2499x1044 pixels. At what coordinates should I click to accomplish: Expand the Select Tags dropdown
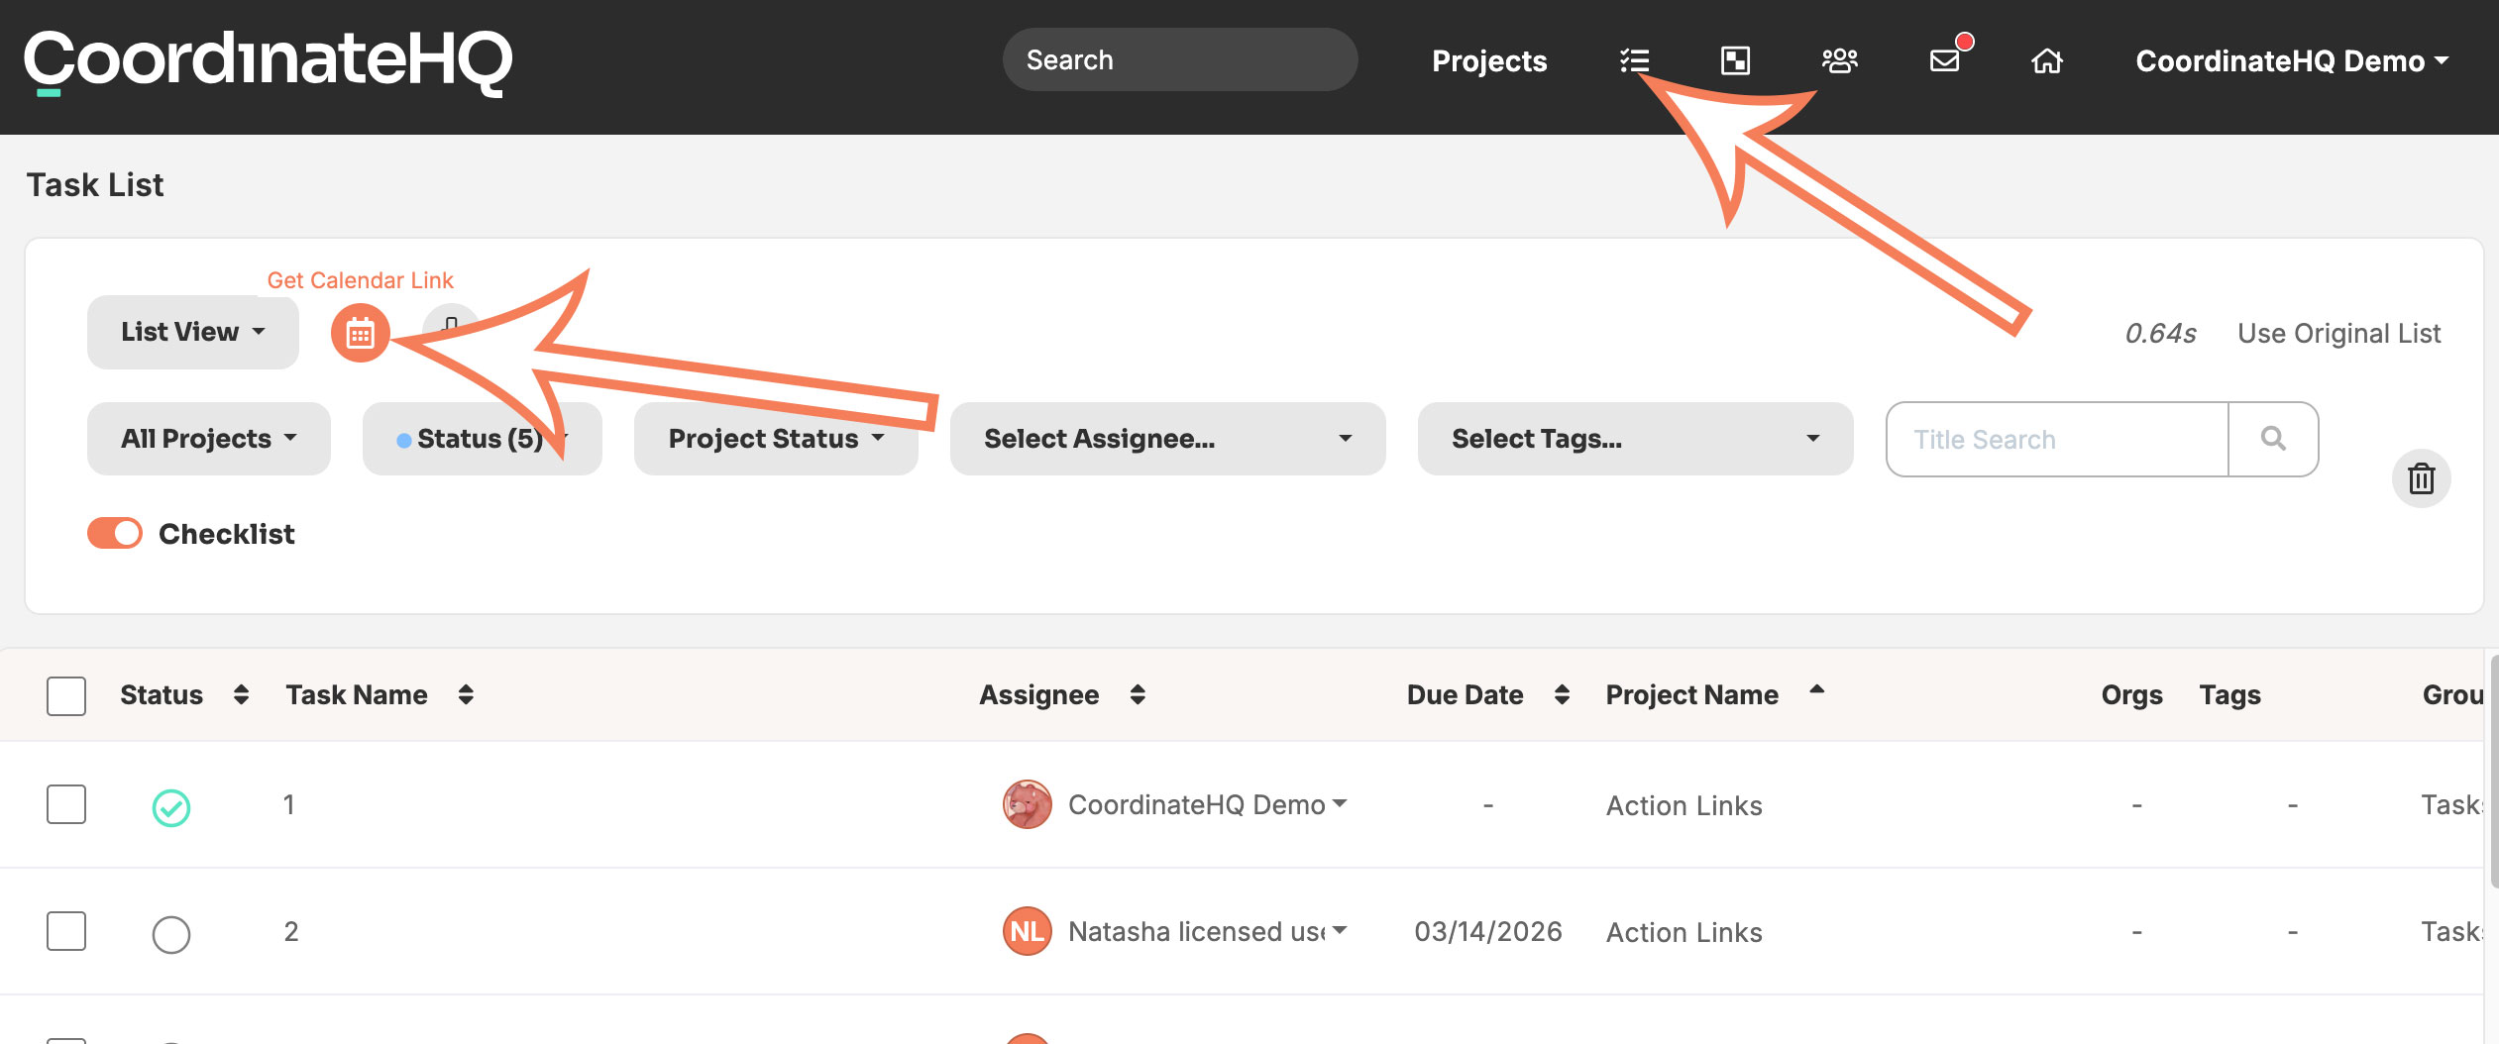(x=1635, y=439)
